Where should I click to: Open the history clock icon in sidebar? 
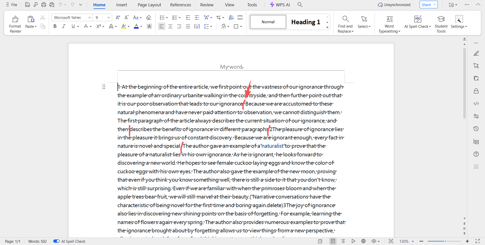coord(476,129)
